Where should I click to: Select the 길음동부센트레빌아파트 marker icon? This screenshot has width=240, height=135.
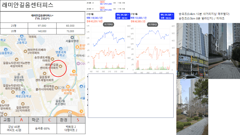pyautogui.click(x=45, y=73)
